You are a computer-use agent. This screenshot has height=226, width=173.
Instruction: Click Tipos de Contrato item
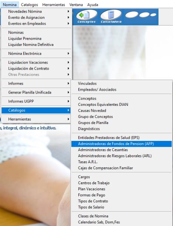coord(121,201)
